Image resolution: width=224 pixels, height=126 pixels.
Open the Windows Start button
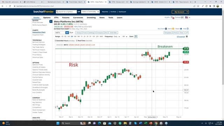pos(58,123)
